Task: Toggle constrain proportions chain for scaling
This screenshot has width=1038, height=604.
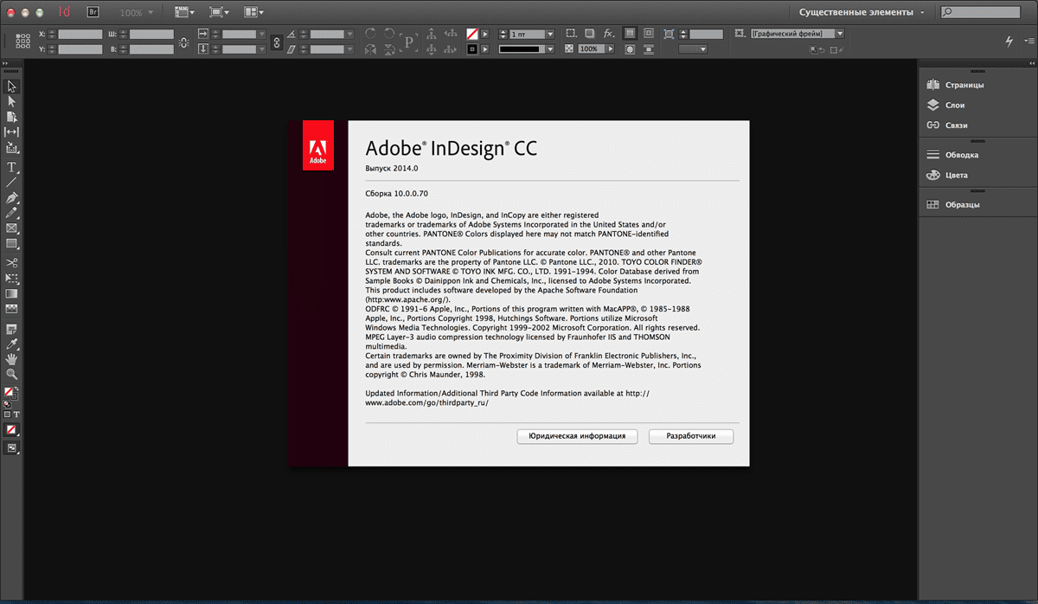Action: pyautogui.click(x=277, y=42)
